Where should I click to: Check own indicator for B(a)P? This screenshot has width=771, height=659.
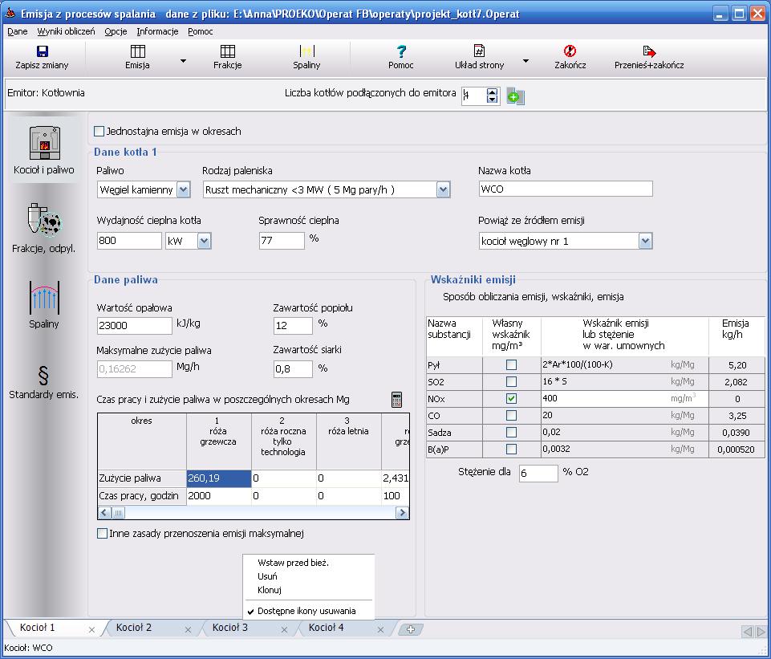[x=511, y=449]
